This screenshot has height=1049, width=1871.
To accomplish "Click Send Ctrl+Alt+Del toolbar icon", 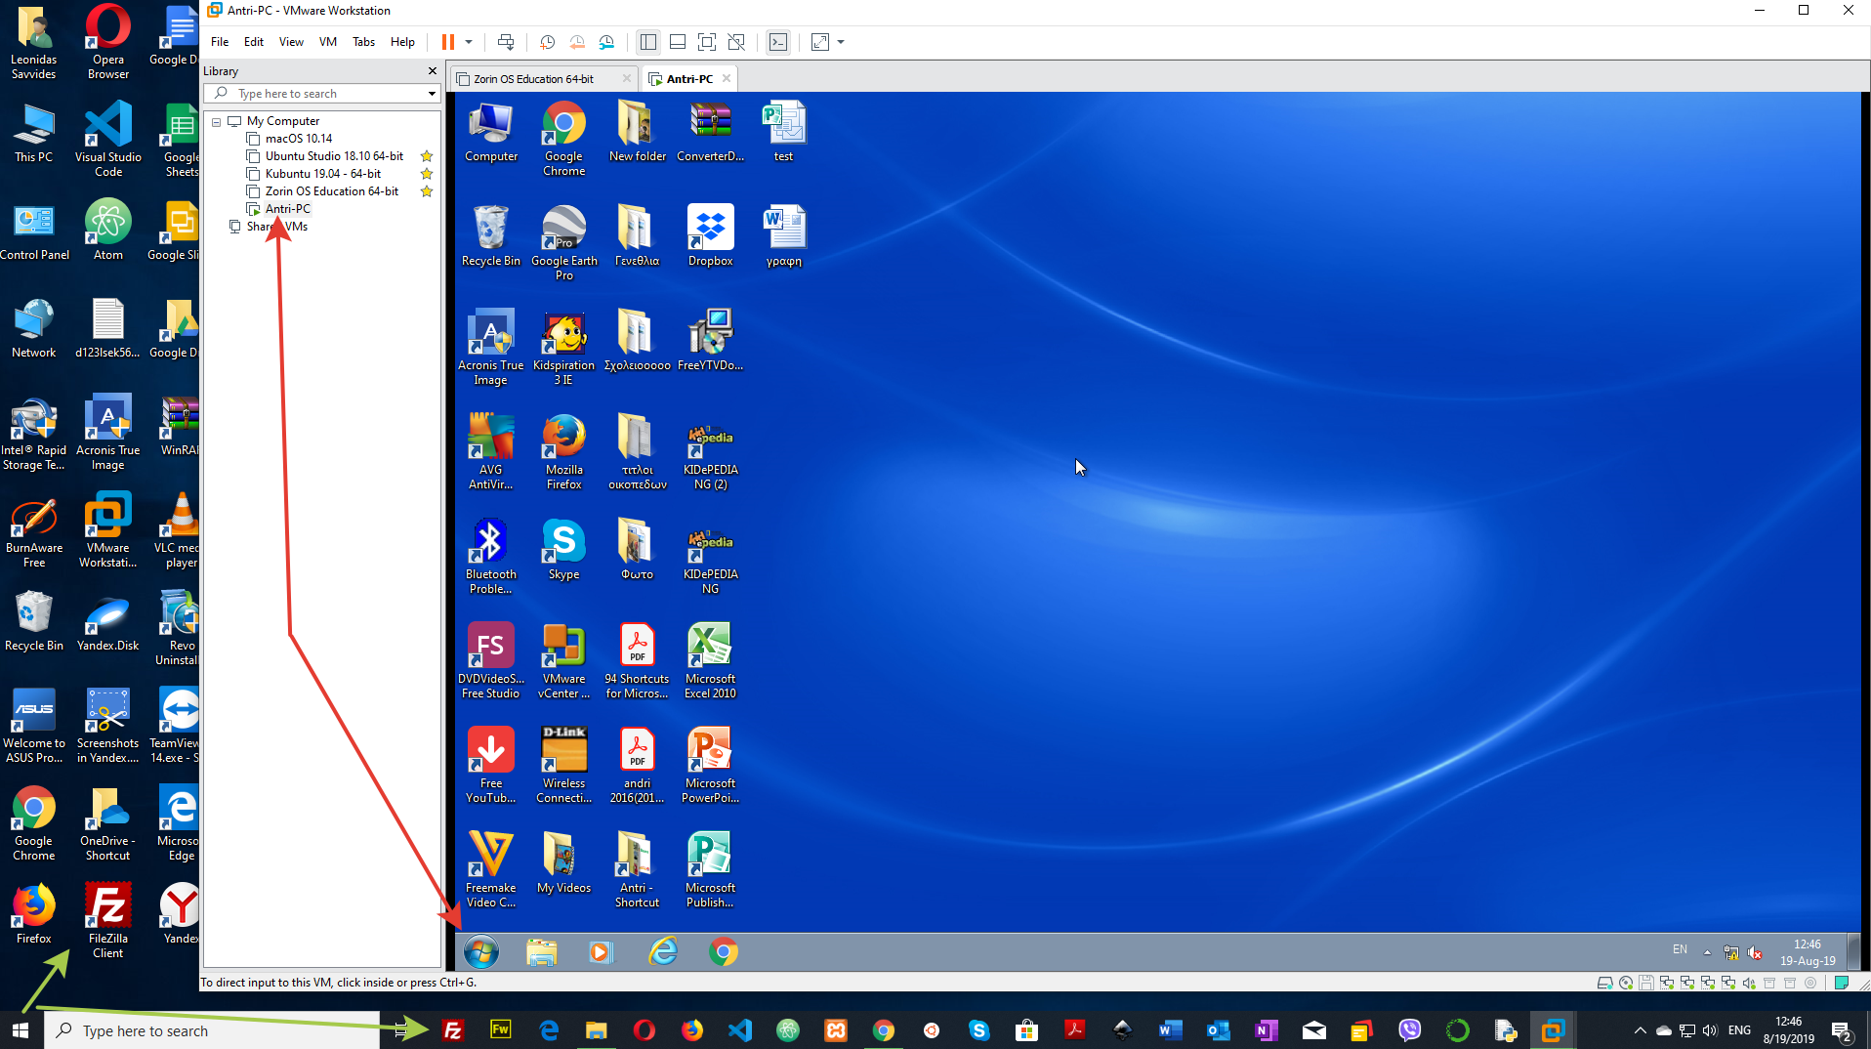I will tap(506, 42).
